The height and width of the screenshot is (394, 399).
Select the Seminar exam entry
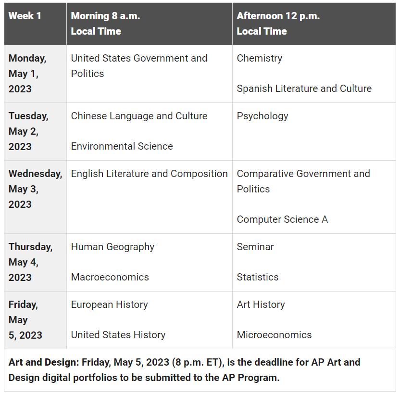(255, 247)
